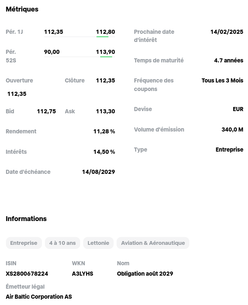Click the Informations section heading
Screen dimensions: 248x305
[x=26, y=218]
